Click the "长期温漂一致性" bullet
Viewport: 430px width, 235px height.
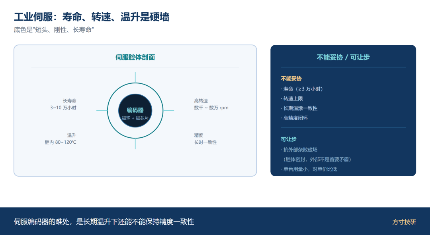(x=299, y=108)
